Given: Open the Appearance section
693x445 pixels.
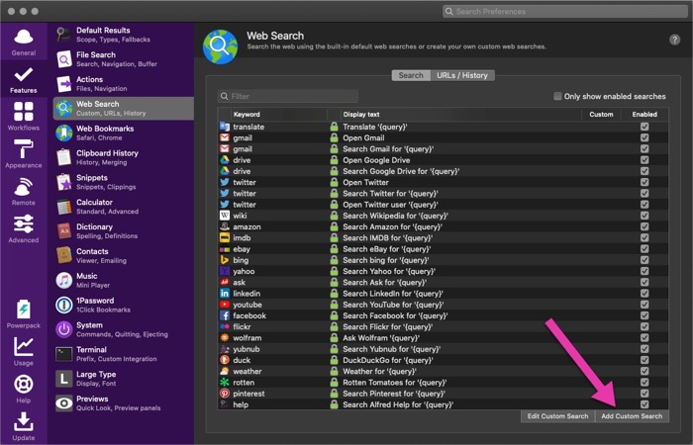Looking at the screenshot, I should click(x=24, y=153).
